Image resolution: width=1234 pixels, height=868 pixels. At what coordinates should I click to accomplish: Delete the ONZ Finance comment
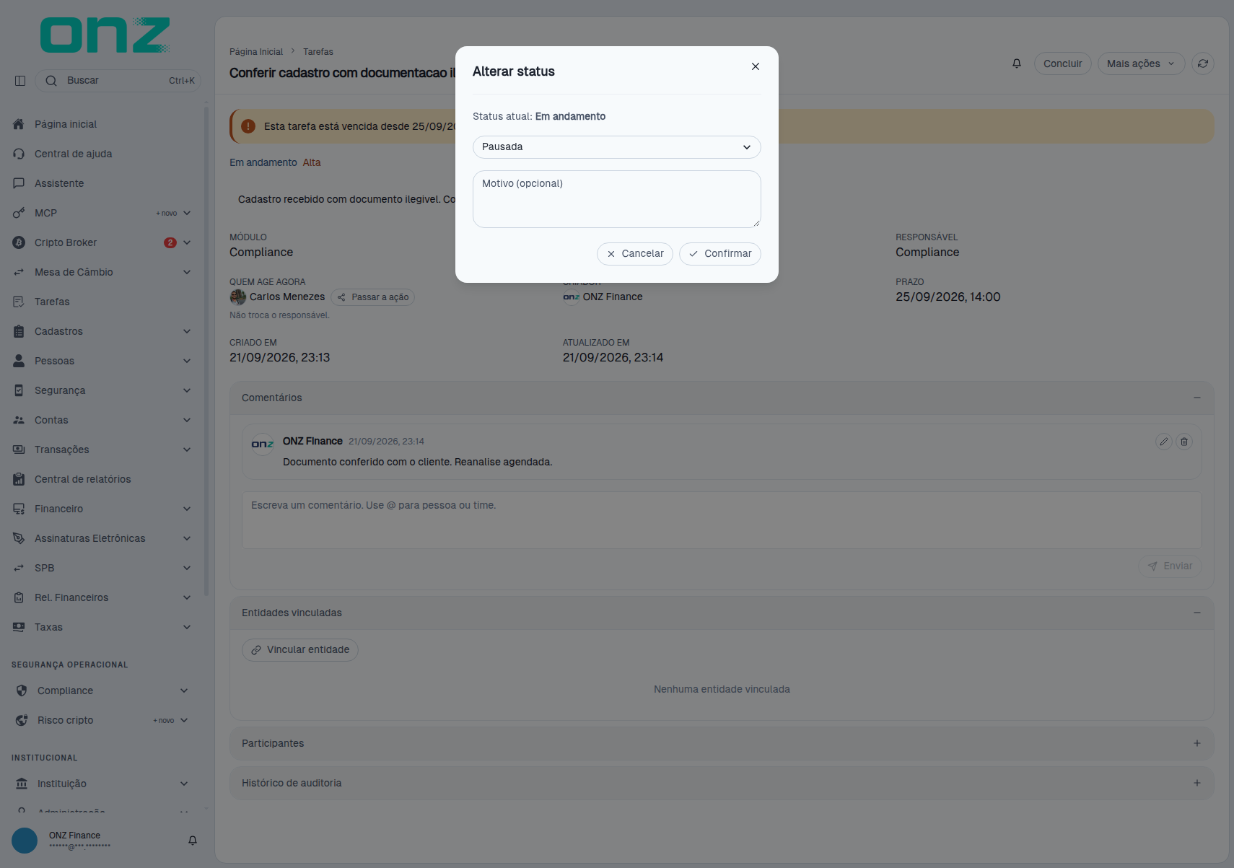click(x=1184, y=442)
